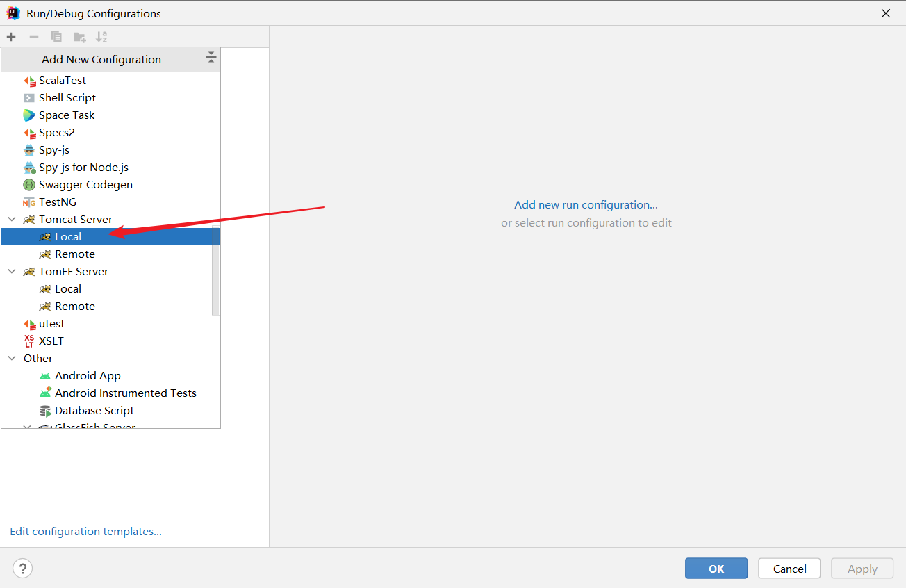This screenshot has height=588, width=906.
Task: Click the TomEE Server icon
Action: [x=29, y=272]
